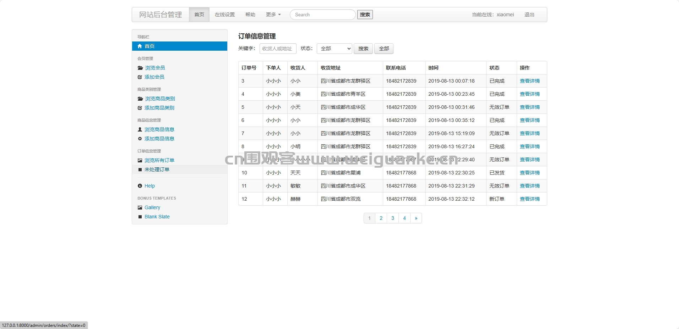The width and height of the screenshot is (679, 329).
Task: Click the 网站后台管理 brand title
Action: tap(161, 15)
